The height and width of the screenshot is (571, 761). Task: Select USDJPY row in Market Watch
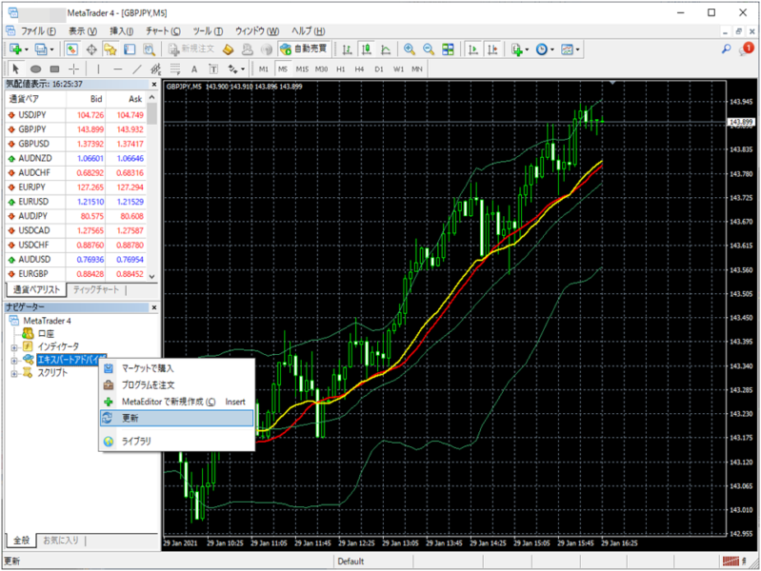[x=76, y=115]
